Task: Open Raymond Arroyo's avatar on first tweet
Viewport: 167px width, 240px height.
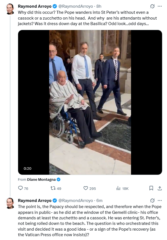Action: [x=10, y=9]
